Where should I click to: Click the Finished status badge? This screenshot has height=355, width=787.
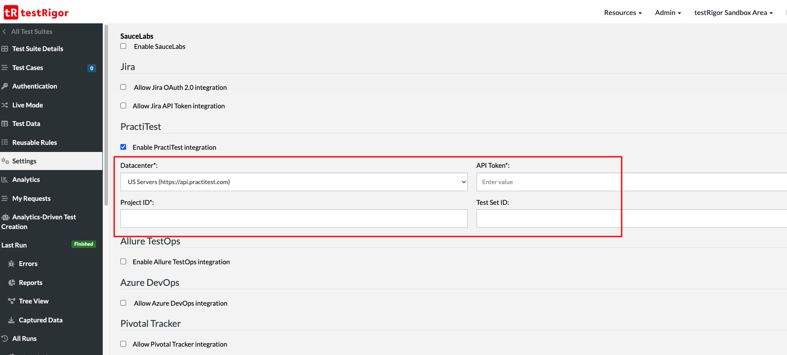click(x=84, y=244)
